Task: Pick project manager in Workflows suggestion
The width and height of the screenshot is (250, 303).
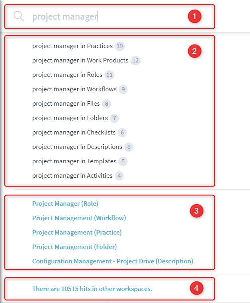Action: tap(74, 89)
